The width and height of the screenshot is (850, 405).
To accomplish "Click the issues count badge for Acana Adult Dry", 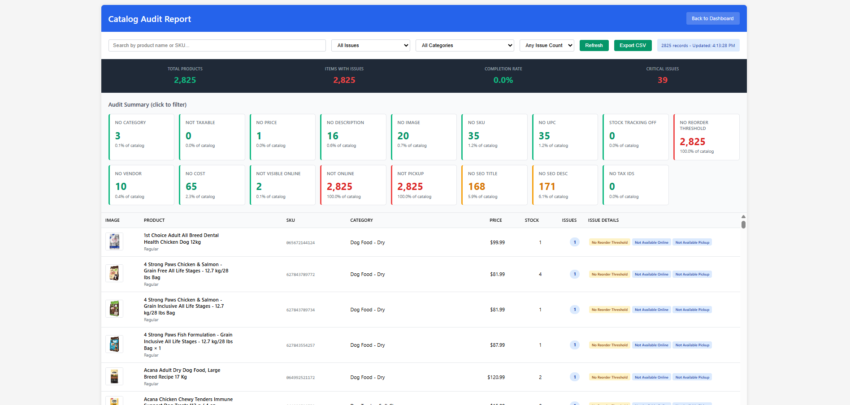I will click(x=575, y=377).
